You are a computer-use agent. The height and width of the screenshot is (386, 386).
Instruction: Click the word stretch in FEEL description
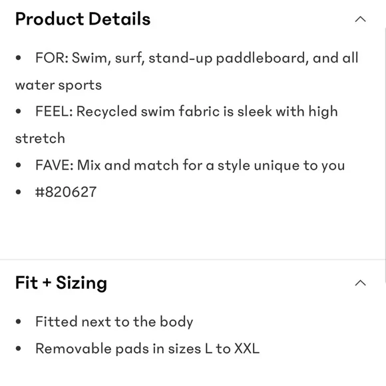coord(40,138)
